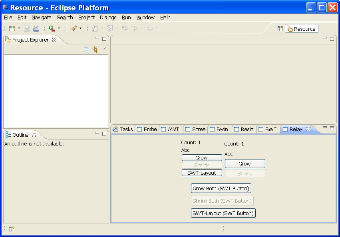340x237 pixels.
Task: Maximize the Outline view panel
Action: (x=104, y=134)
